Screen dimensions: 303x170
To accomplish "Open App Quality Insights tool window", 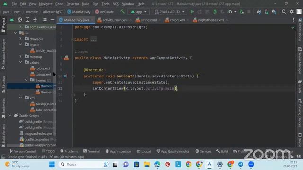I will (173, 151).
